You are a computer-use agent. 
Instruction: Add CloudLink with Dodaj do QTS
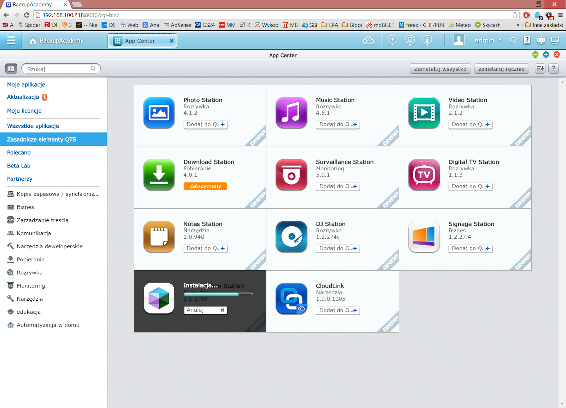coord(338,310)
